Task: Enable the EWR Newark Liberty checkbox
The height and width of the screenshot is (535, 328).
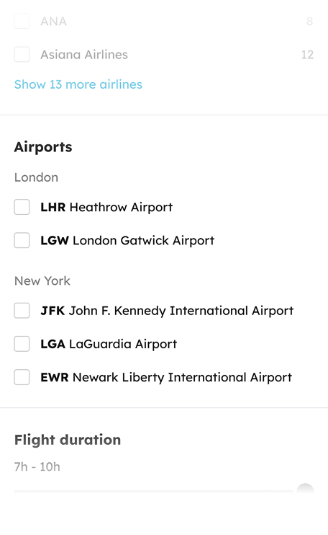Action: tap(22, 377)
